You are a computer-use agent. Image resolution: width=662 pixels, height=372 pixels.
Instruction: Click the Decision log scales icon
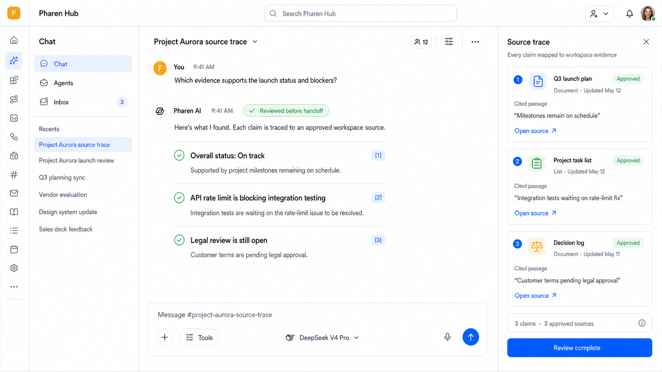coord(537,246)
